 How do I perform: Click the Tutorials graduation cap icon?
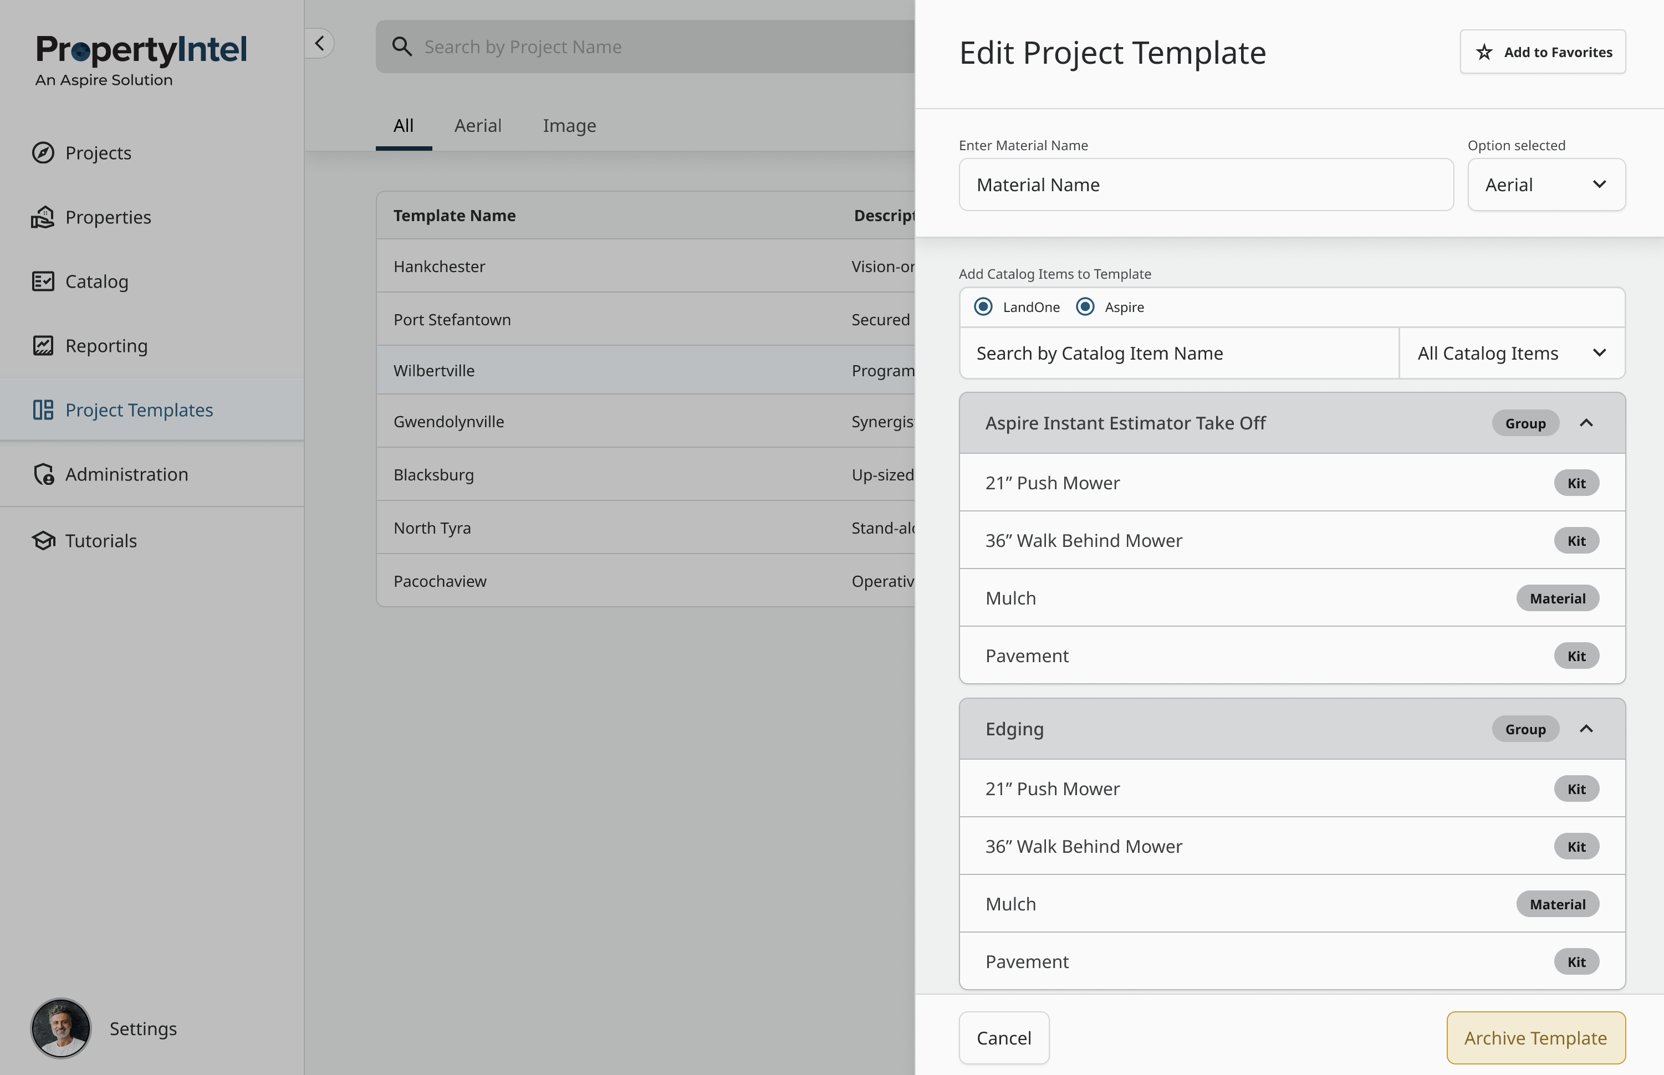pos(43,540)
